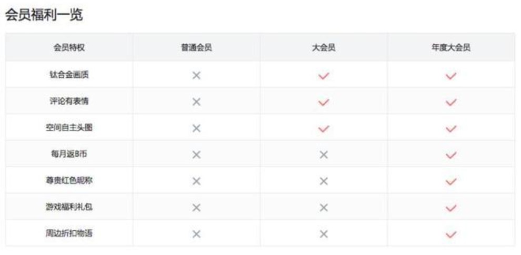Click the red check for 周边折扣物语 under 年度大会员

coord(451,234)
